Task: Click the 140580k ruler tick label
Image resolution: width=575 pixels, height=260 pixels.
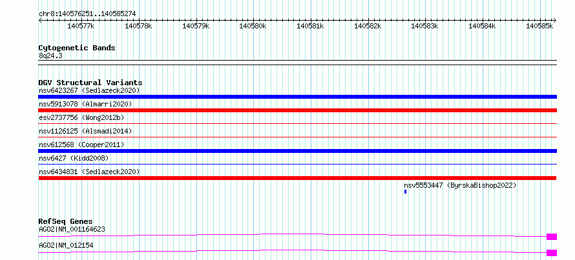Action: [x=253, y=26]
